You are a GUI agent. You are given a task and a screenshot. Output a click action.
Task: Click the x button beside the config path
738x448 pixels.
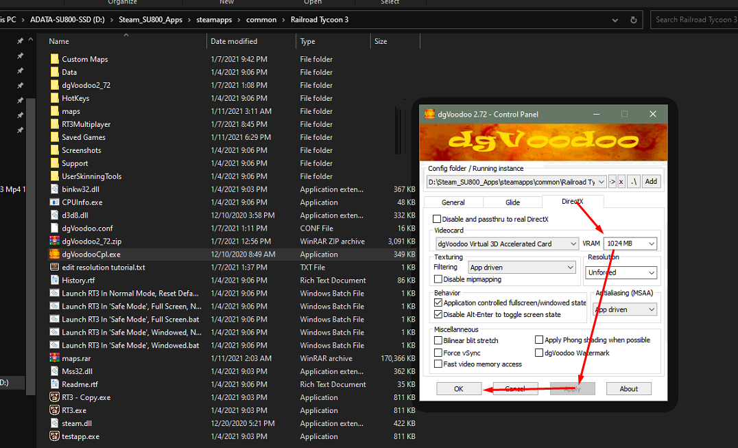621,182
